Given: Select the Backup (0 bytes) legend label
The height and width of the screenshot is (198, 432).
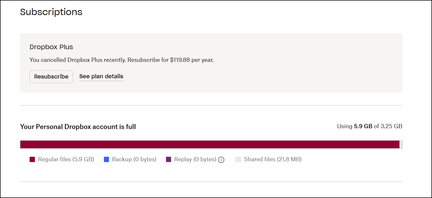Looking at the screenshot, I should tap(134, 159).
